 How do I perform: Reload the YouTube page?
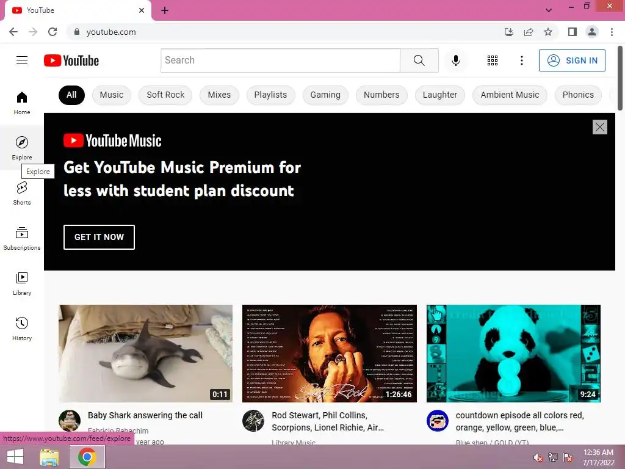[52, 32]
